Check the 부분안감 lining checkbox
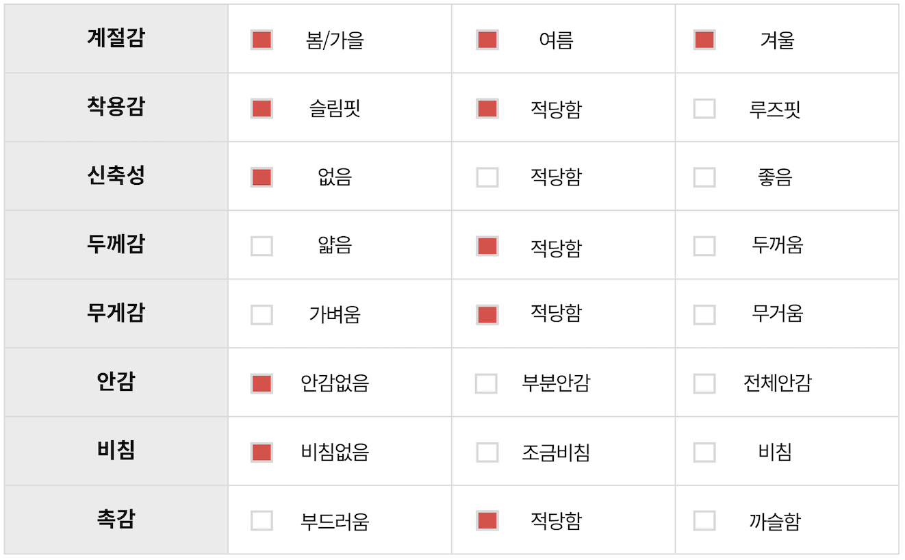This screenshot has width=905, height=560. (x=487, y=383)
